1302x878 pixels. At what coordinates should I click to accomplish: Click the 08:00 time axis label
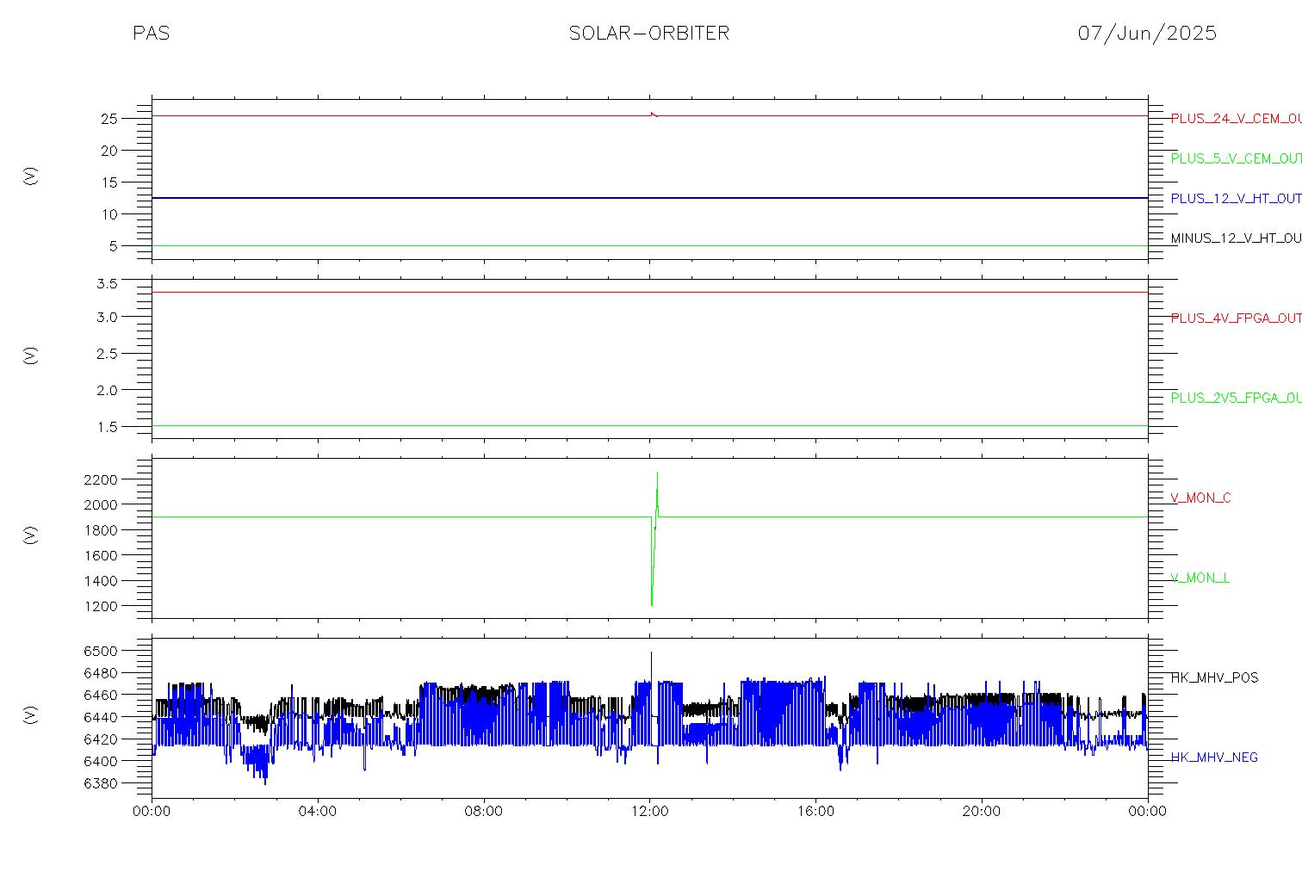click(484, 811)
